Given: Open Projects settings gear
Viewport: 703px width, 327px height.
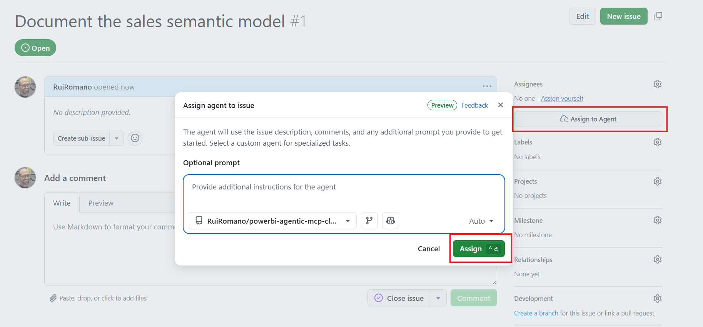Looking at the screenshot, I should (x=658, y=181).
